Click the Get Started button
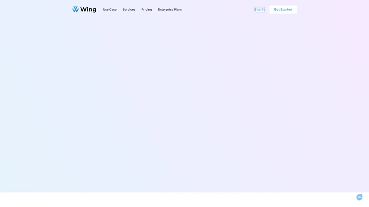Viewport: 369px width, 207px height. tap(283, 10)
